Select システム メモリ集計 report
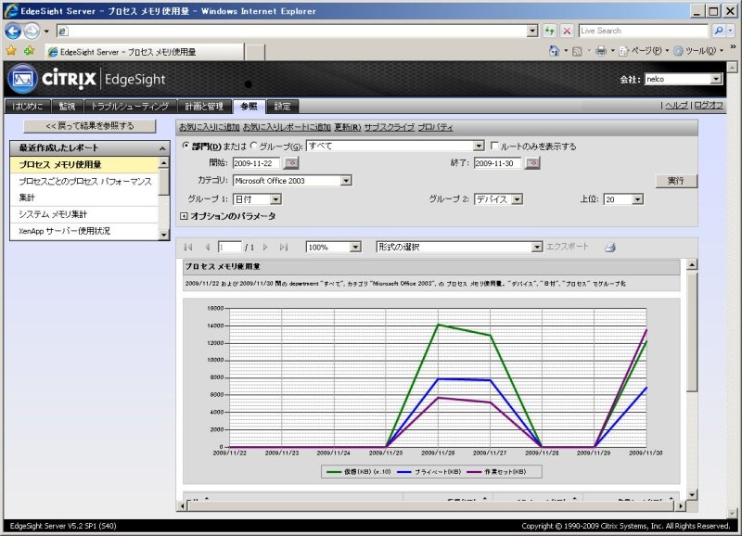This screenshot has width=742, height=536. (84, 214)
